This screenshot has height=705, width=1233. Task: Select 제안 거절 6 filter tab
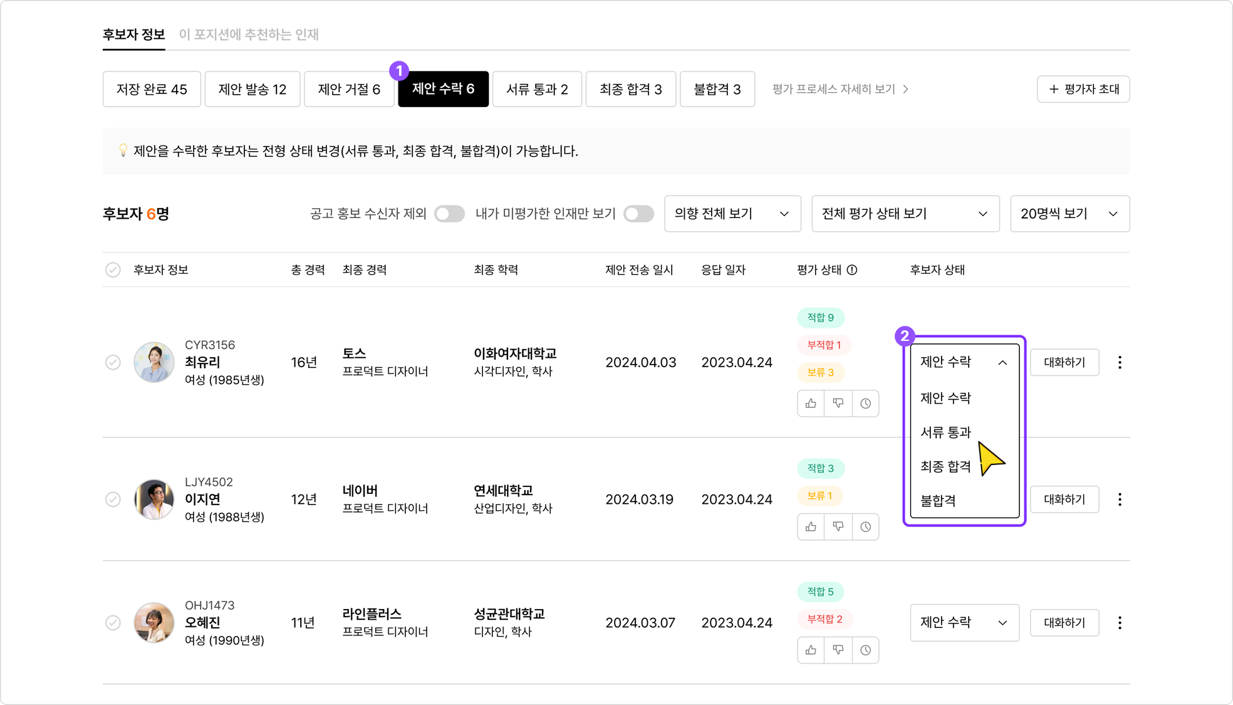tap(349, 89)
